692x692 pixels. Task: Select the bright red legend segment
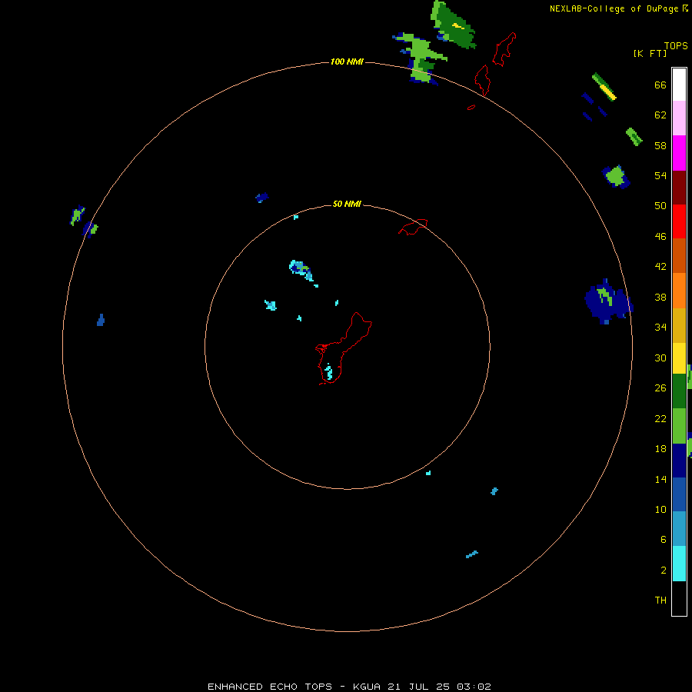point(679,221)
